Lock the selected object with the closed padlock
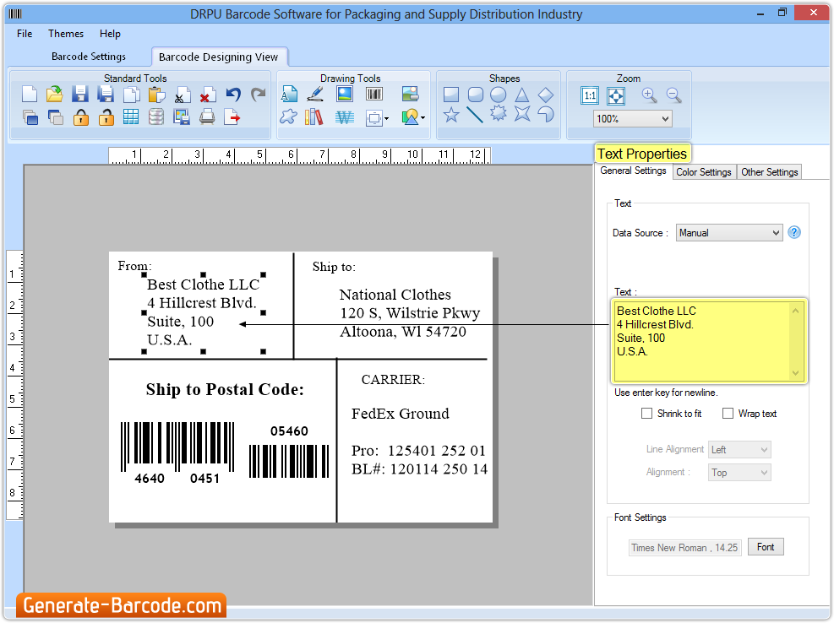834x623 pixels. click(81, 117)
